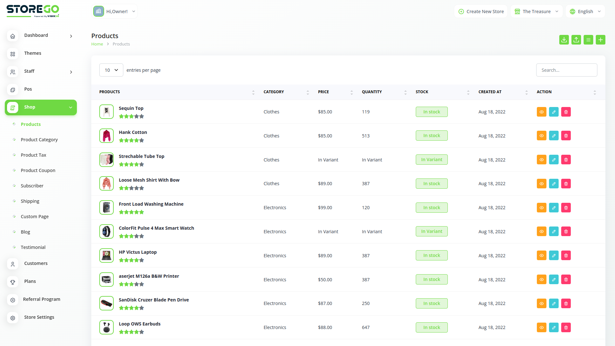
Task: Open the Product Coupon menu item
Action: (38, 170)
